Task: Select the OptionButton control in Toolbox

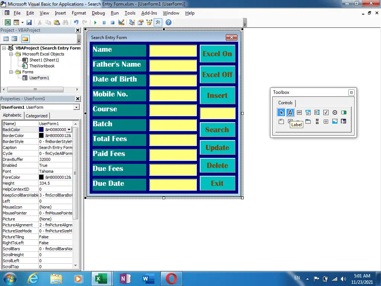Action: click(335, 112)
